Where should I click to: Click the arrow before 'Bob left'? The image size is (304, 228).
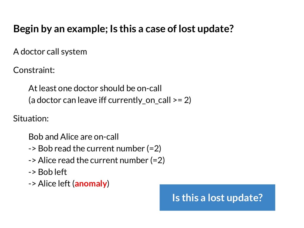click(x=32, y=172)
